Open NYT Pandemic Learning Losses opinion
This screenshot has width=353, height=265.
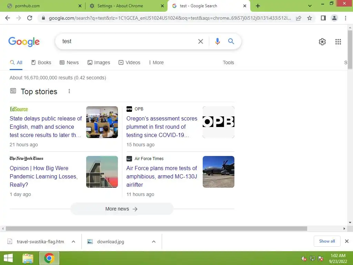[44, 176]
